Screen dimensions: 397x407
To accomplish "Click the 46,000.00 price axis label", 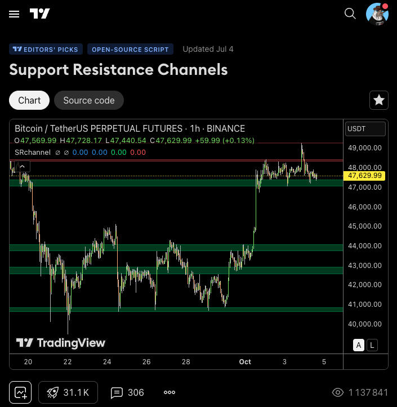I will click(x=365, y=207).
